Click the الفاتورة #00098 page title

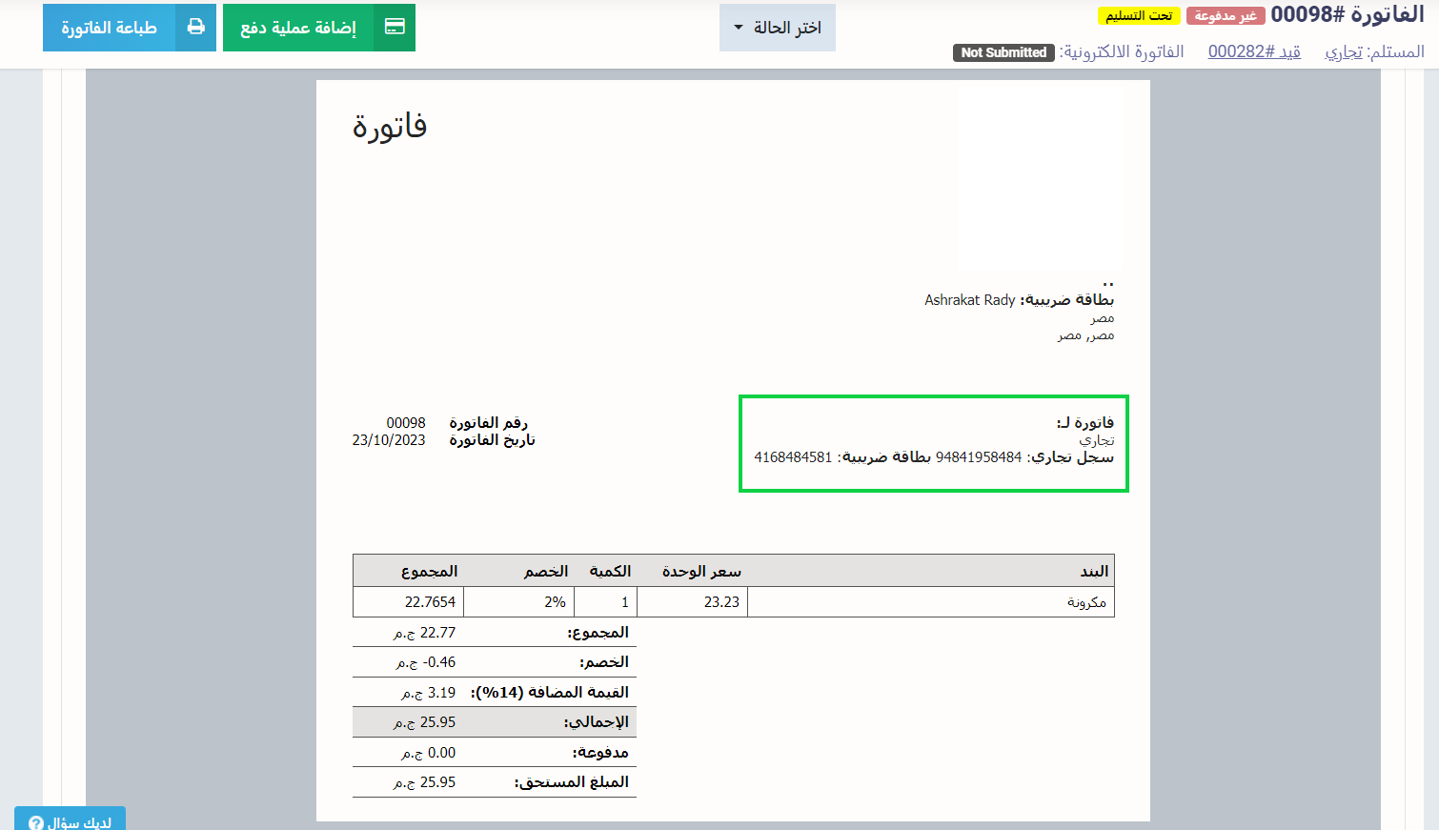pyautogui.click(x=1348, y=14)
